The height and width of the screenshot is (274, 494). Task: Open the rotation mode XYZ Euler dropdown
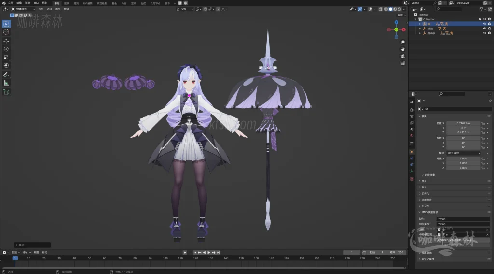point(464,153)
